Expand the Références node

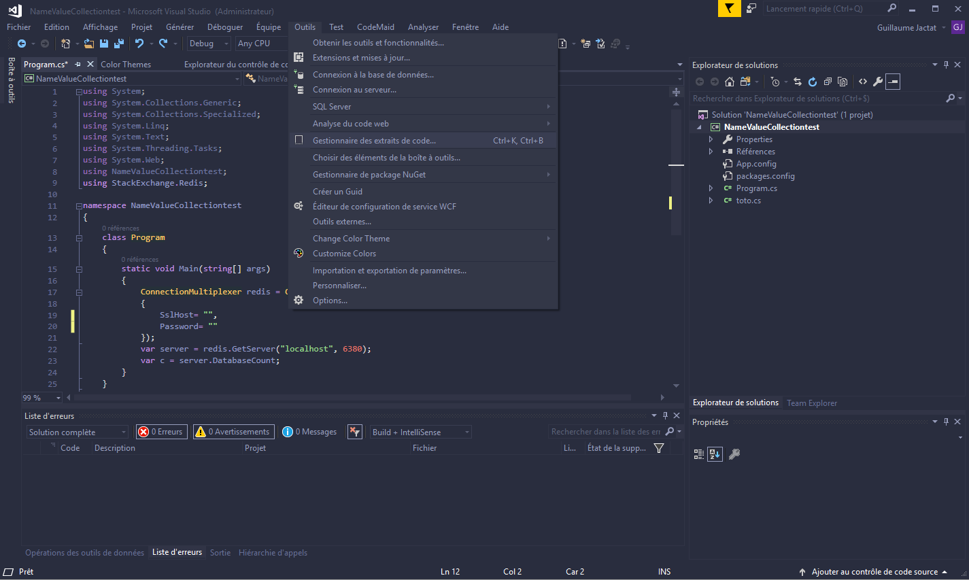[x=711, y=152]
